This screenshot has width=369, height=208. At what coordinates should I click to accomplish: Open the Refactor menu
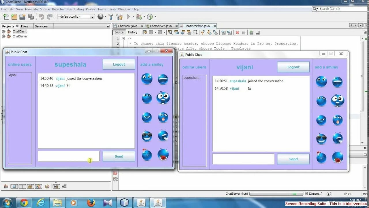pyautogui.click(x=58, y=9)
